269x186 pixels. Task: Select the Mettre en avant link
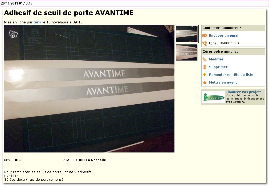[x=223, y=82]
